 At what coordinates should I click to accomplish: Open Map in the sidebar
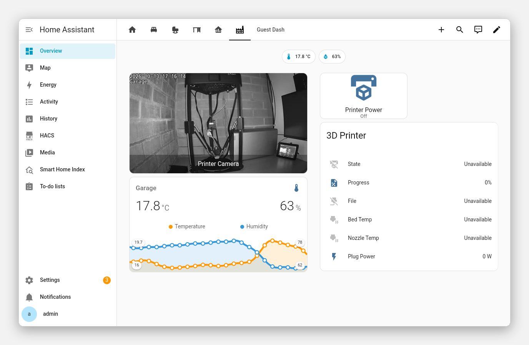68,68
